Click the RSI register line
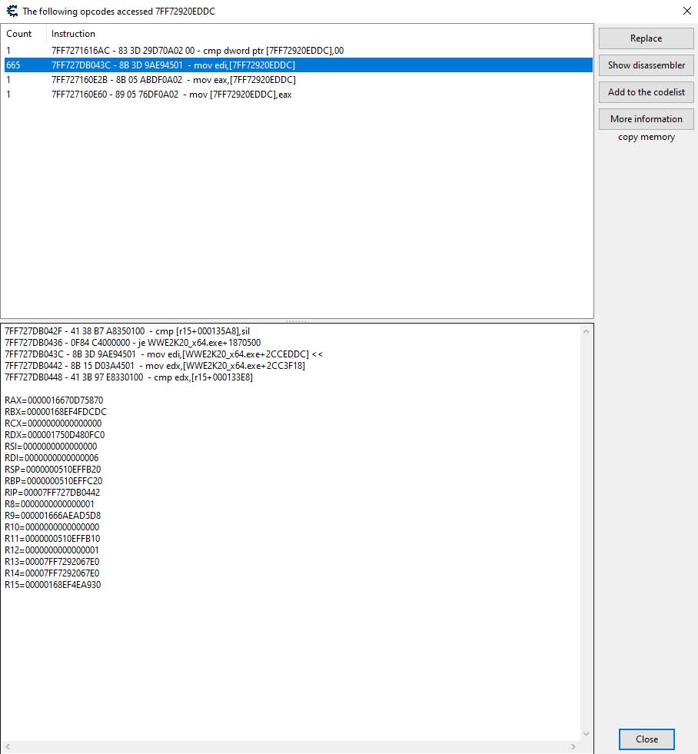Screen dimensions: 698x754 point(51,447)
